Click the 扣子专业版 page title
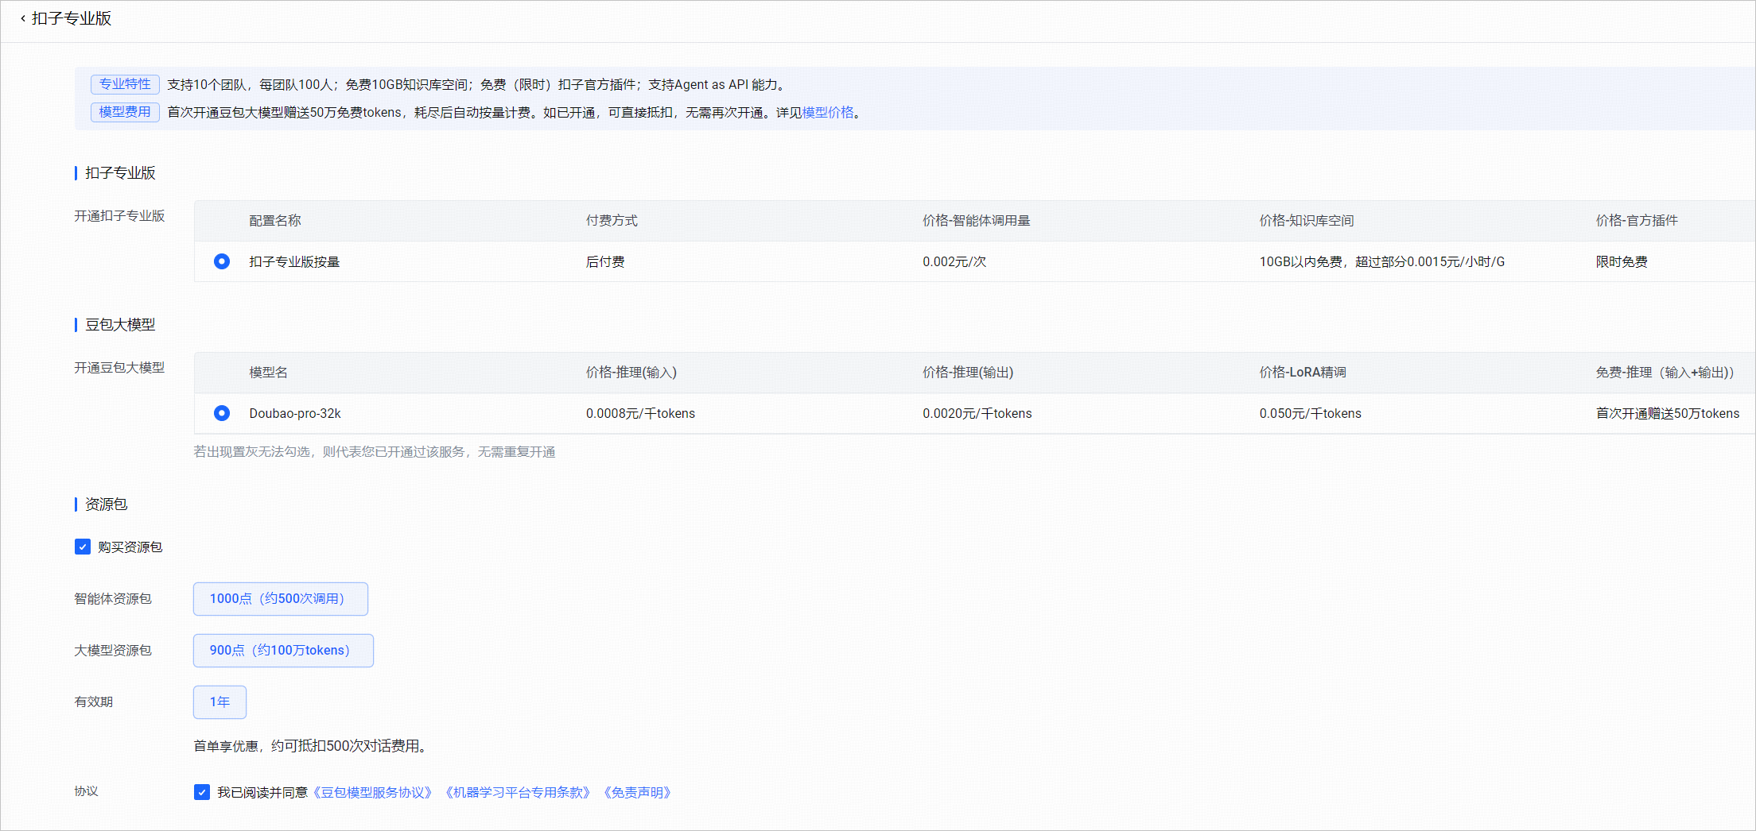This screenshot has height=831, width=1756. 72,18
